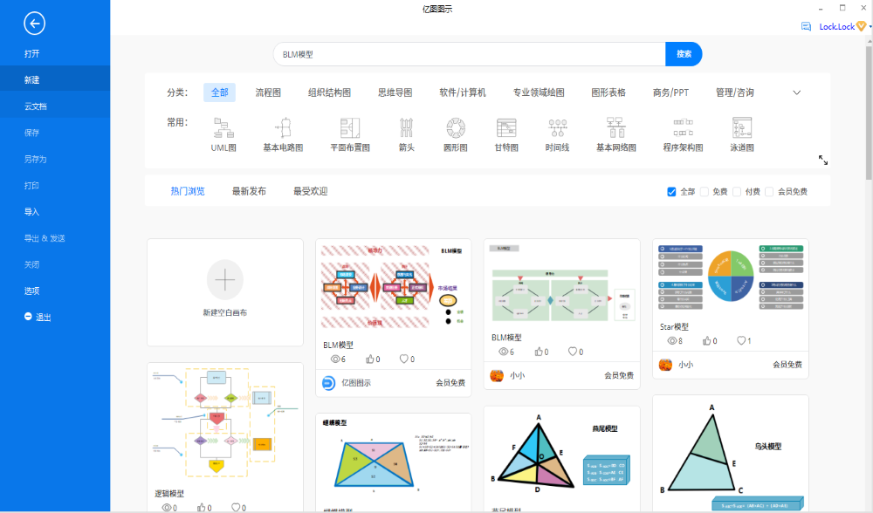The height and width of the screenshot is (513, 873).
Task: Open the 箭头 template icon
Action: point(407,128)
